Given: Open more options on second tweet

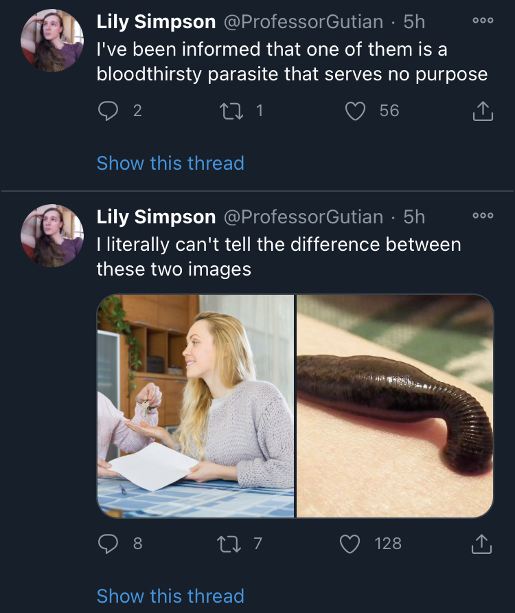Looking at the screenshot, I should click(483, 216).
